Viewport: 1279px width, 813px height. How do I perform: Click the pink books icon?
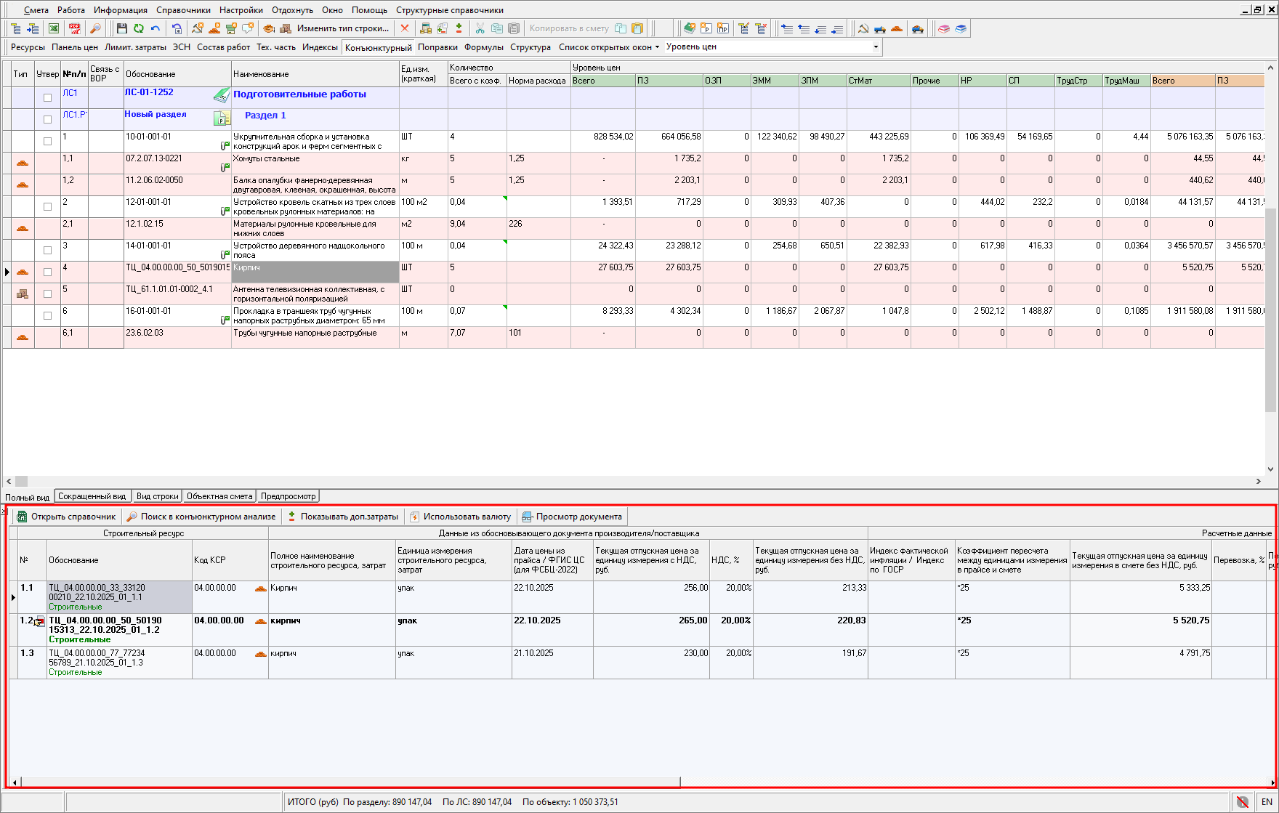click(x=944, y=28)
